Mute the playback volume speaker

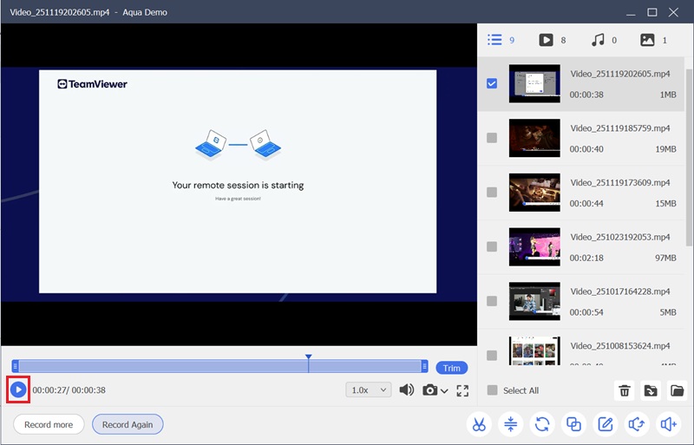(x=406, y=390)
